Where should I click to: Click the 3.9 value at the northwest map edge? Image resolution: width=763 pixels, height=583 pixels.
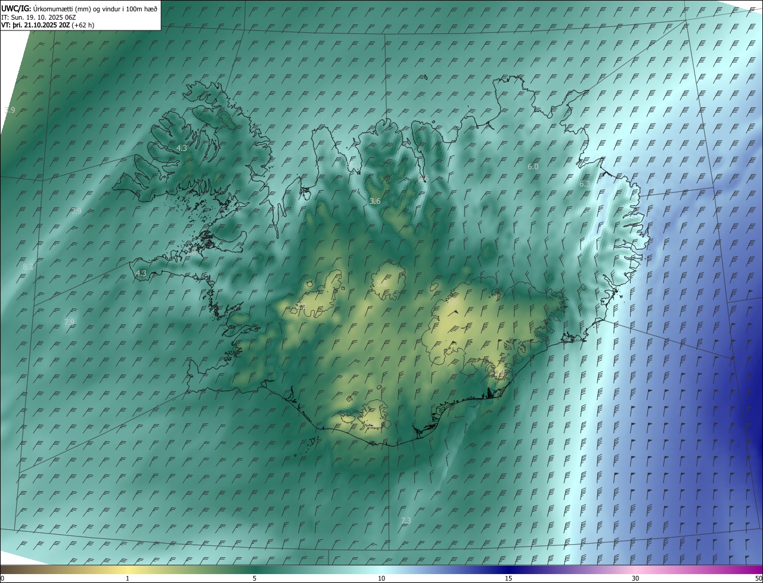tap(10, 110)
